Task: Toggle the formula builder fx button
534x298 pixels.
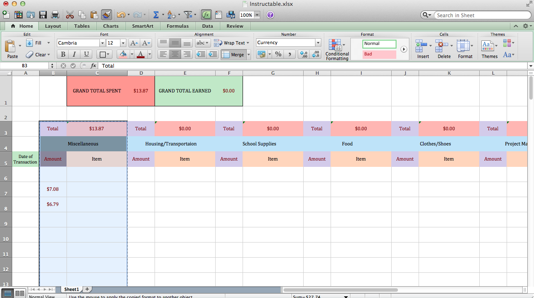Action: coord(206,15)
